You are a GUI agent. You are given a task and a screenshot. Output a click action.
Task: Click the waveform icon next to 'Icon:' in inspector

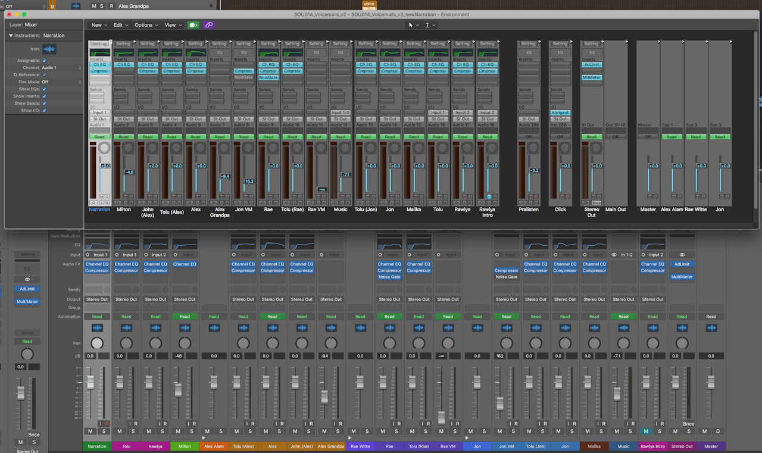[49, 49]
